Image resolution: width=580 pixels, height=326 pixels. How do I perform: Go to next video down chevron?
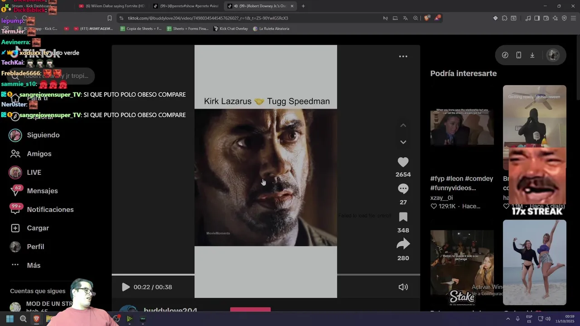(x=403, y=142)
